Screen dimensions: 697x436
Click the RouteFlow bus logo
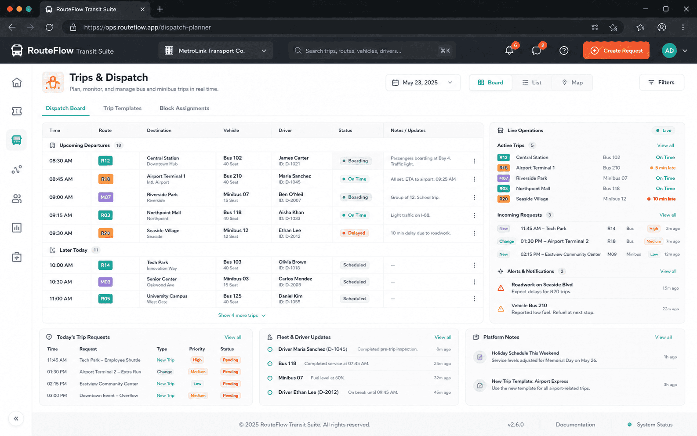pyautogui.click(x=17, y=51)
